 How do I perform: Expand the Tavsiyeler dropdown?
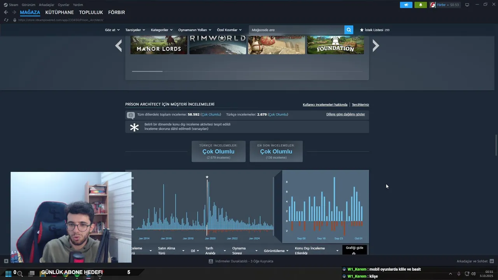click(135, 30)
